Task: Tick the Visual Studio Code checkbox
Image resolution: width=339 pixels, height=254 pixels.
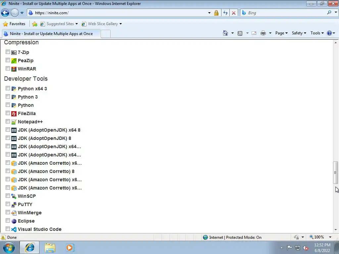Action: tap(8, 229)
